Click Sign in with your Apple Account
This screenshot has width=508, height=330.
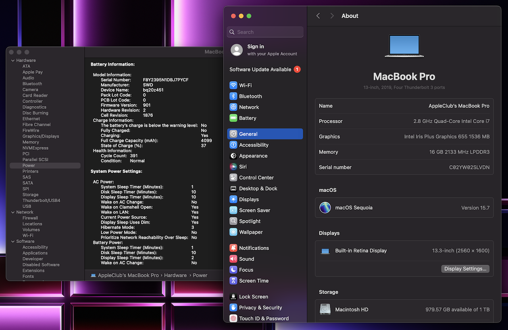pos(265,50)
